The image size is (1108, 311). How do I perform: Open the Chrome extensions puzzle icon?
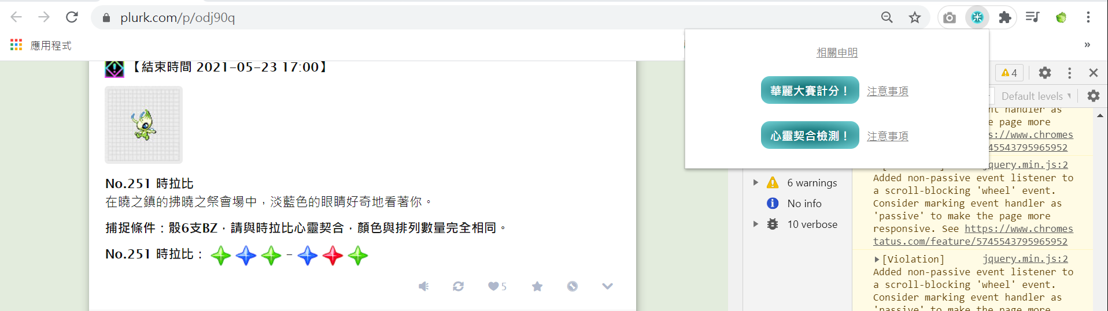pyautogui.click(x=1005, y=17)
